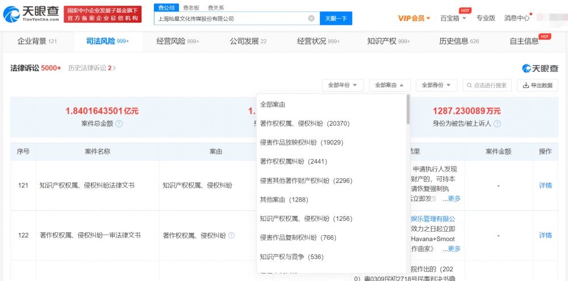Image resolution: width=568 pixels, height=281 pixels.
Task: Click the 序号 column header
Action: 23,152
